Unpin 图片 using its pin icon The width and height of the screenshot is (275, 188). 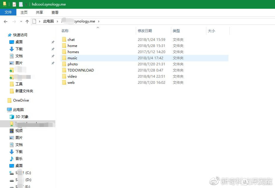53,63
